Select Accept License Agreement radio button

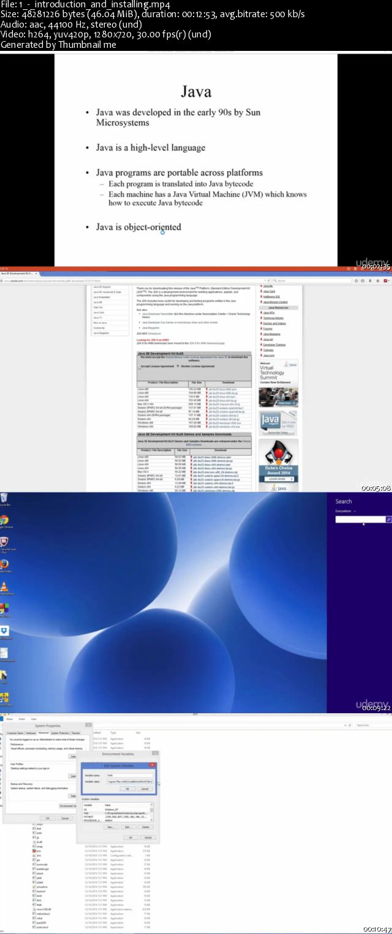(x=140, y=367)
